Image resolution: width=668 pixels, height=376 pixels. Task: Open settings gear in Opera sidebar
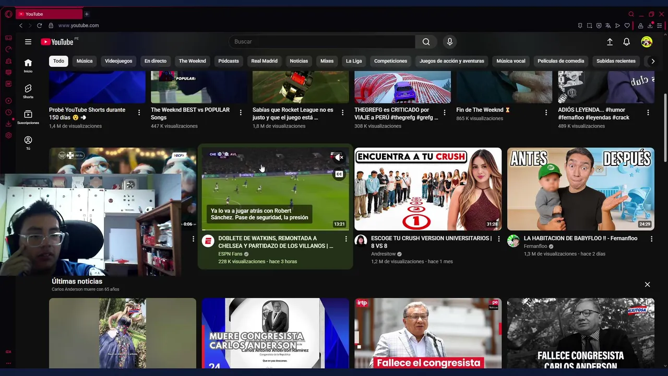(8, 135)
